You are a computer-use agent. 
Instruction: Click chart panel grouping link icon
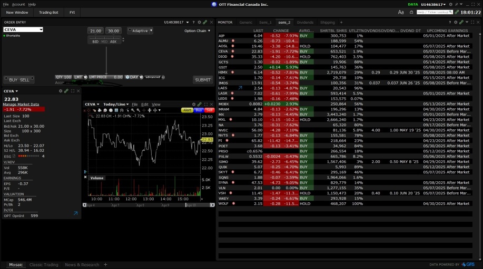coord(199,104)
